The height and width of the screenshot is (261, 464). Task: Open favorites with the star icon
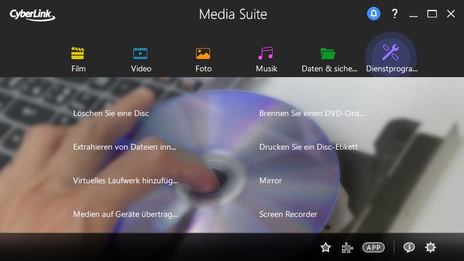point(326,248)
